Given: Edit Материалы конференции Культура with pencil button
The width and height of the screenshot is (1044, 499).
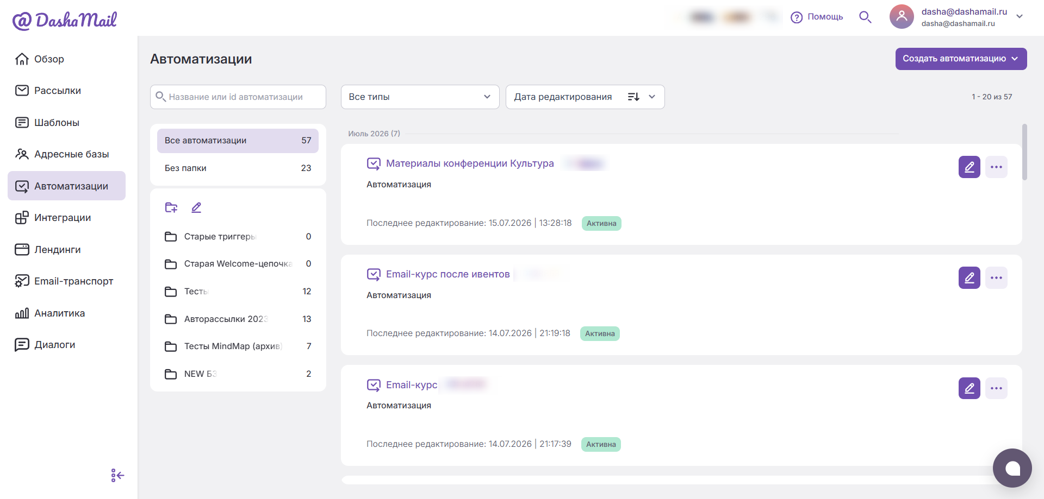Looking at the screenshot, I should tap(969, 167).
